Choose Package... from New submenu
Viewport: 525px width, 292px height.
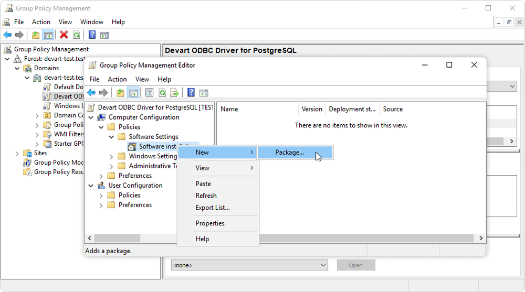295,153
